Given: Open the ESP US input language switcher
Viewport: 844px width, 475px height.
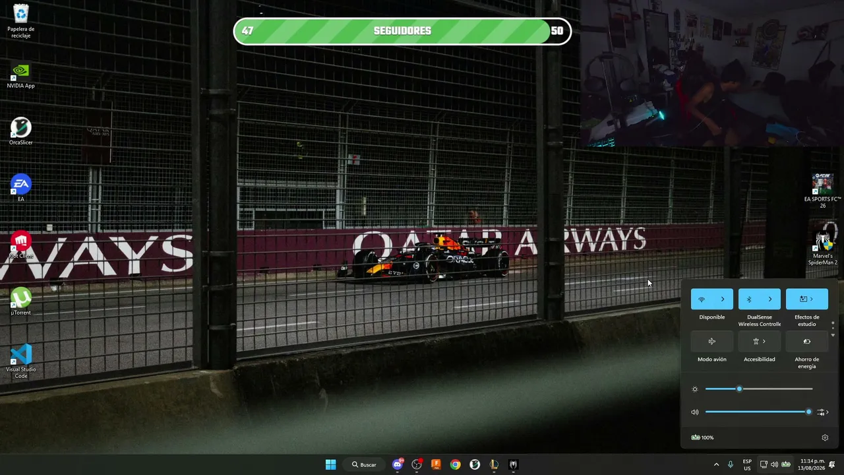Looking at the screenshot, I should (747, 464).
